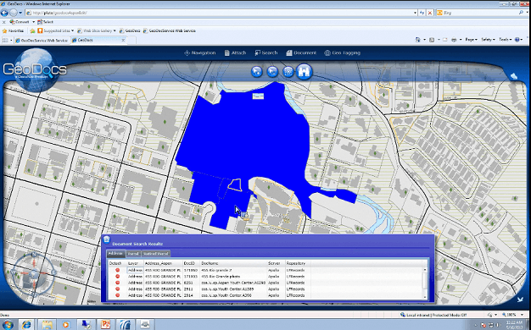Click the browser address bar
The image size is (531, 330).
pos(221,13)
